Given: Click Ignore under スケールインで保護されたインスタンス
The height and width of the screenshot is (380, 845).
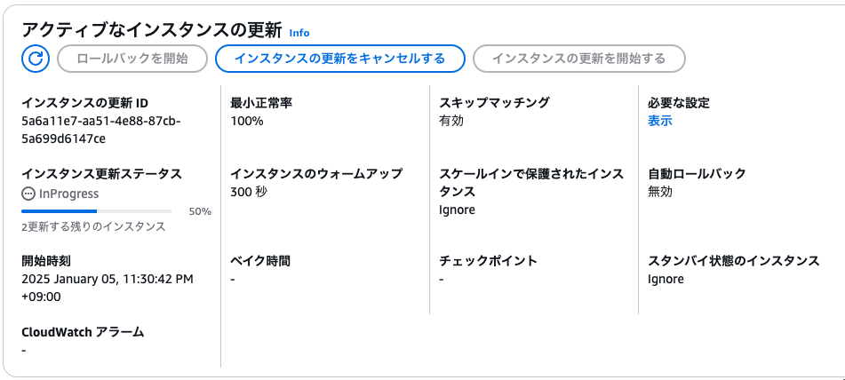Looking at the screenshot, I should [457, 210].
